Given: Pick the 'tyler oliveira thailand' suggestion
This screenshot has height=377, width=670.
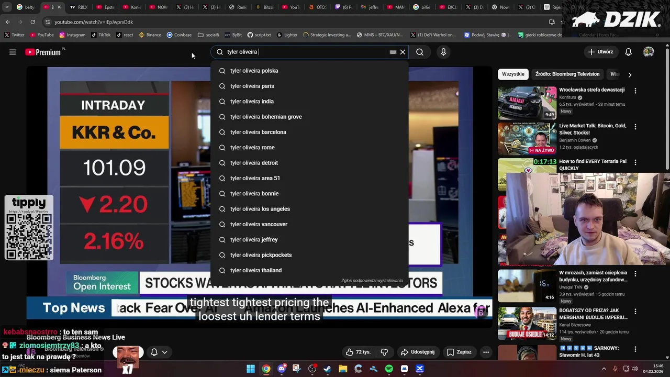Looking at the screenshot, I should [309, 270].
